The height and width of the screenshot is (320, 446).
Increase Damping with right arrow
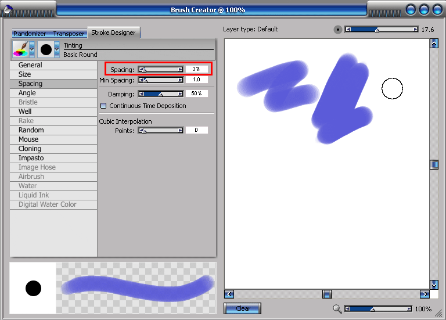[181, 94]
